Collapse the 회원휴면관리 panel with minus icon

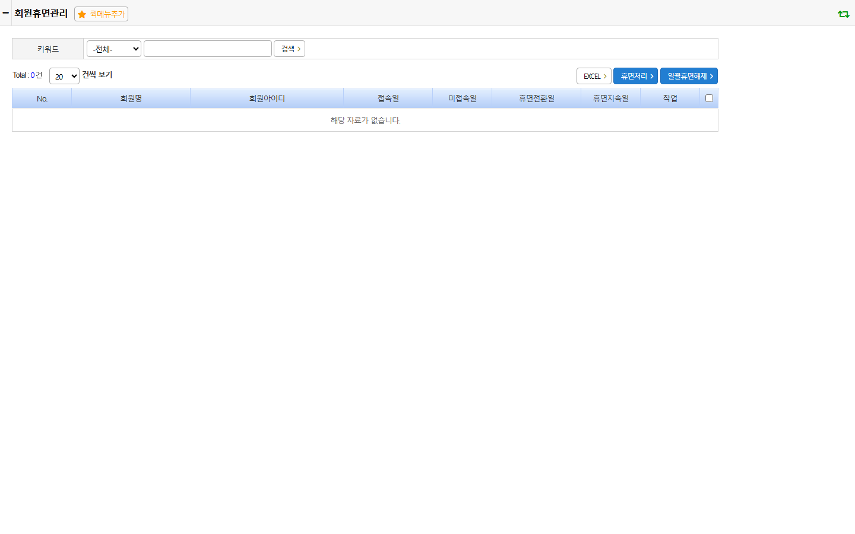pyautogui.click(x=5, y=12)
